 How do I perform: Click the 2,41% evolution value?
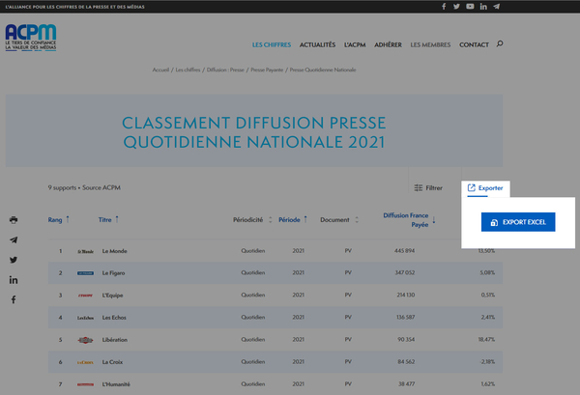[x=488, y=317]
